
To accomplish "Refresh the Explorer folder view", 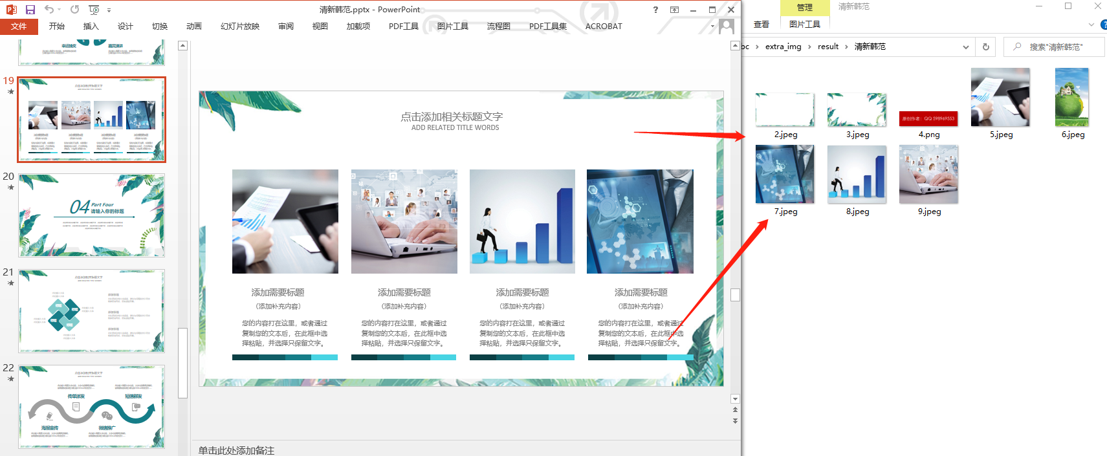I will pyautogui.click(x=986, y=47).
